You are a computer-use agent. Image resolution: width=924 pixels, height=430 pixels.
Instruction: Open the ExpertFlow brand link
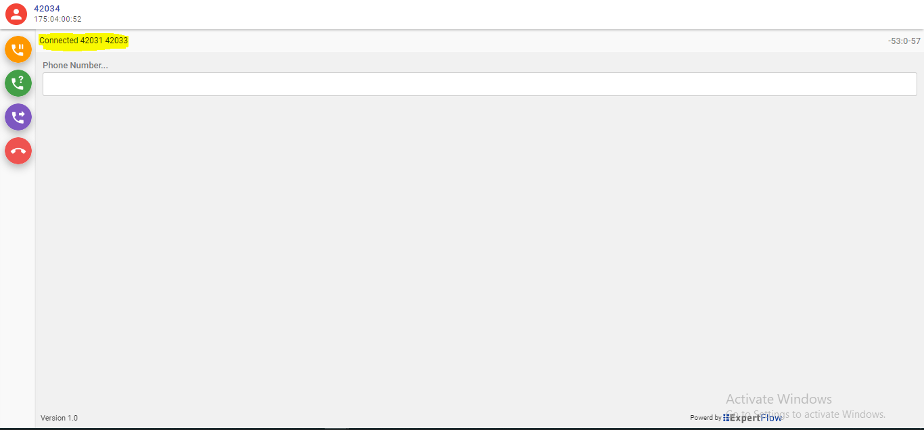[753, 418]
